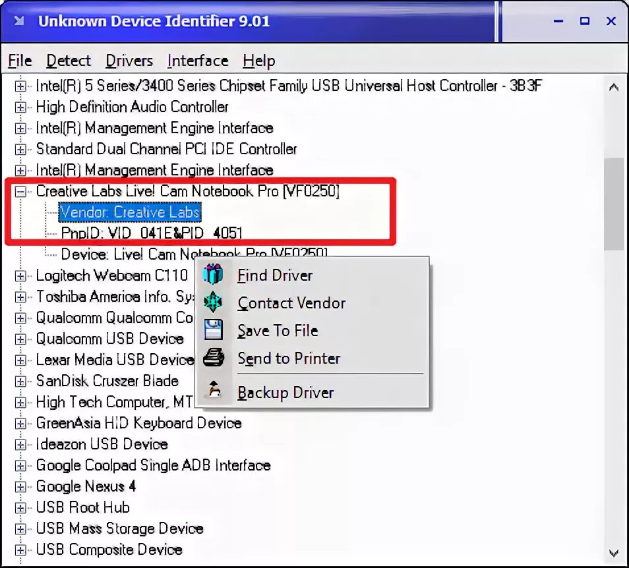
Task: Select Google Coolpad Single ADB Interface text
Action: pyautogui.click(x=153, y=465)
